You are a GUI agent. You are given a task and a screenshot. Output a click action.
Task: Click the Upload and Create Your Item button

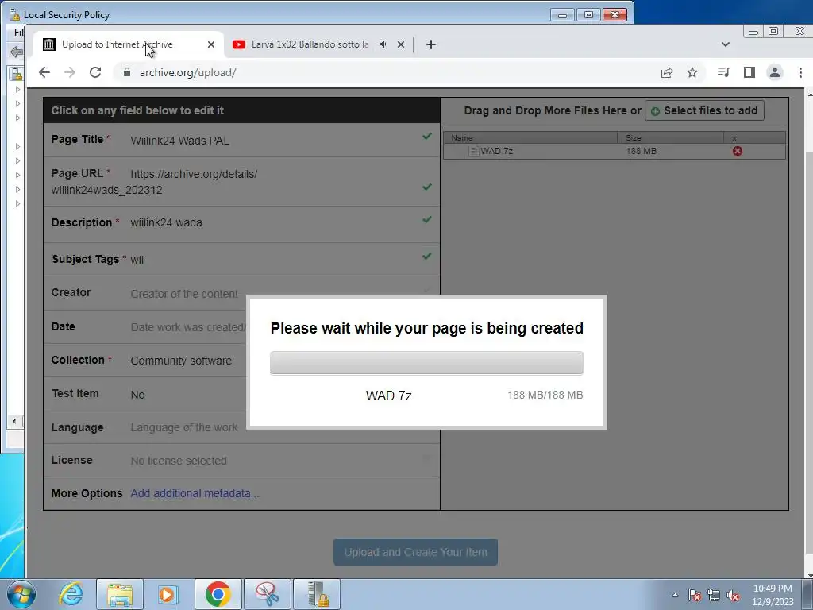(415, 552)
